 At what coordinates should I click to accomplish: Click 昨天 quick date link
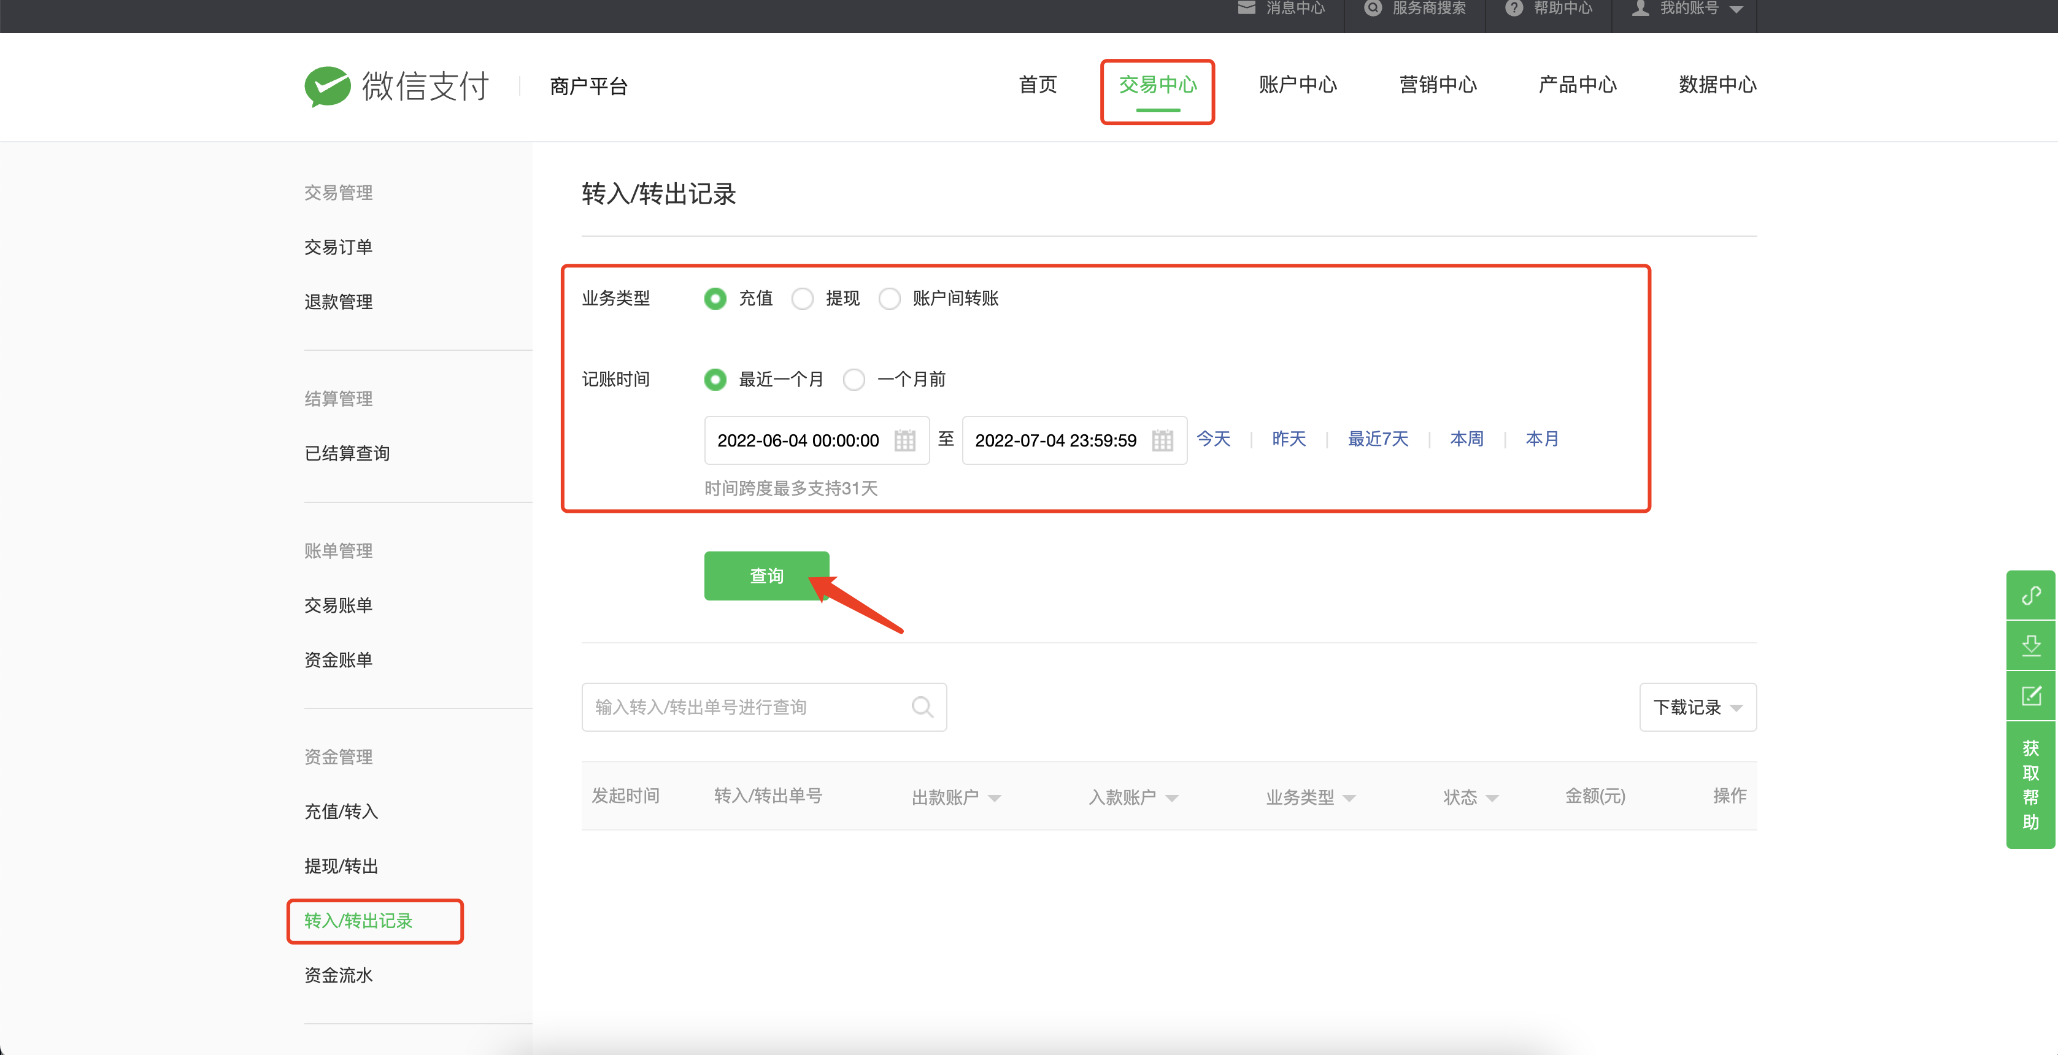tap(1289, 439)
